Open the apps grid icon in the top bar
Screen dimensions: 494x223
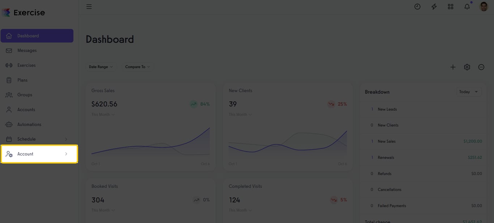[450, 6]
